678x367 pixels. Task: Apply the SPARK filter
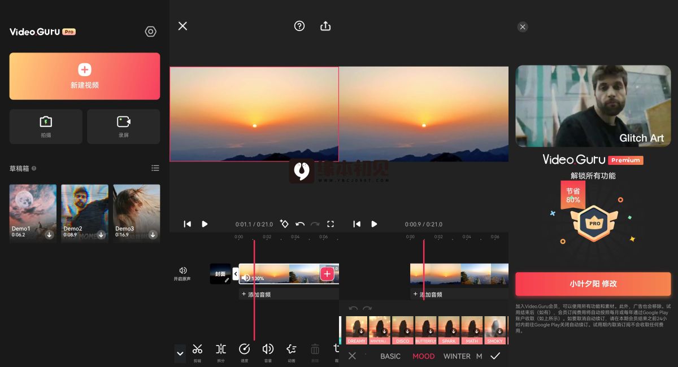point(449,330)
